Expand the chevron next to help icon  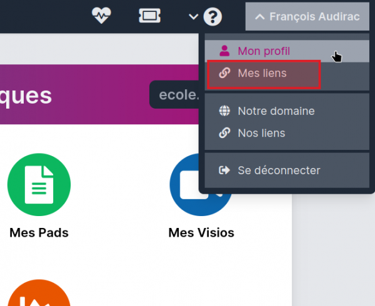(x=193, y=17)
